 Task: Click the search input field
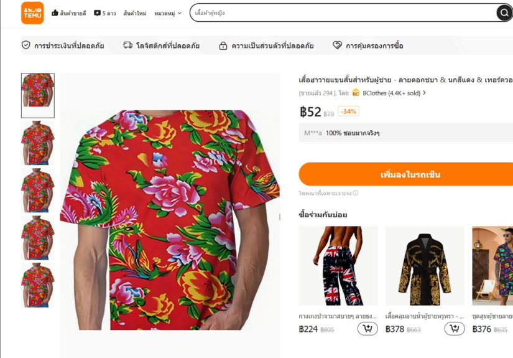(x=343, y=13)
